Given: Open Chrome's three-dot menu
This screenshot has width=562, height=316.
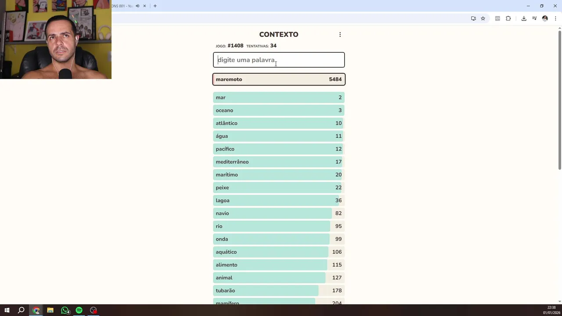Looking at the screenshot, I should 555,18.
